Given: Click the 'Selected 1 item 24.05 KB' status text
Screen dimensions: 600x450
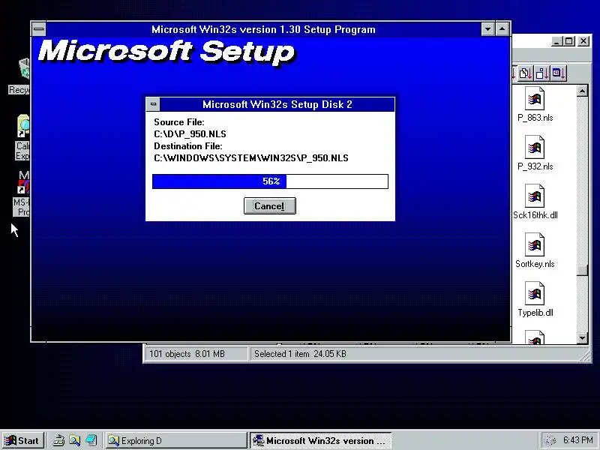Looking at the screenshot, I should tap(300, 354).
